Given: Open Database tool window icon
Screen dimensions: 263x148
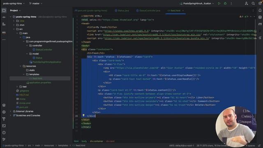Looking at the screenshot, I should [x=260, y=17].
